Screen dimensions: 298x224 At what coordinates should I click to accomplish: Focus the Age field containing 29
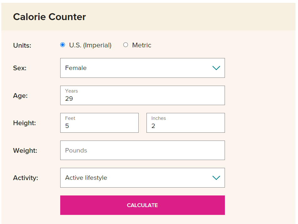(x=142, y=95)
